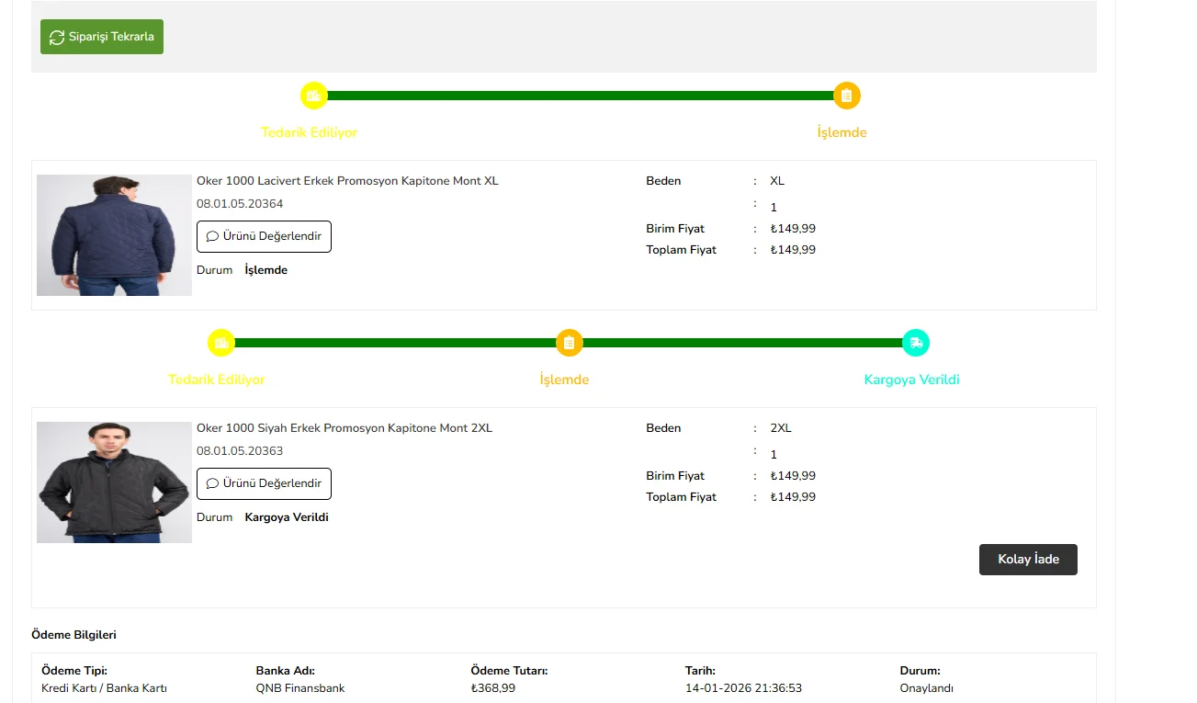Viewport: 1197px width, 703px height.
Task: Click the 'Tarih:' label
Action: click(700, 671)
